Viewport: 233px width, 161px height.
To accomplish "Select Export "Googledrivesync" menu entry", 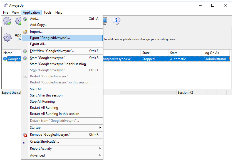I will click(x=50, y=38).
